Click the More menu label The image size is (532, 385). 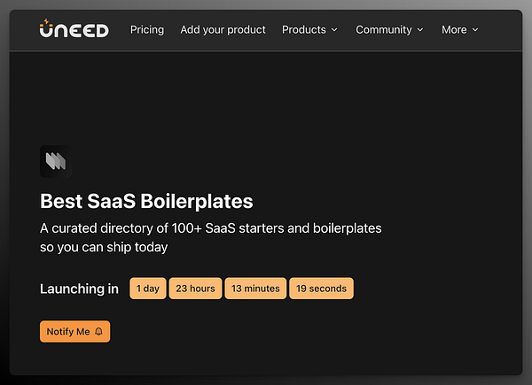(x=454, y=29)
